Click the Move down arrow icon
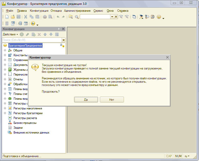The width and height of the screenshot is (199, 161). (51, 34)
